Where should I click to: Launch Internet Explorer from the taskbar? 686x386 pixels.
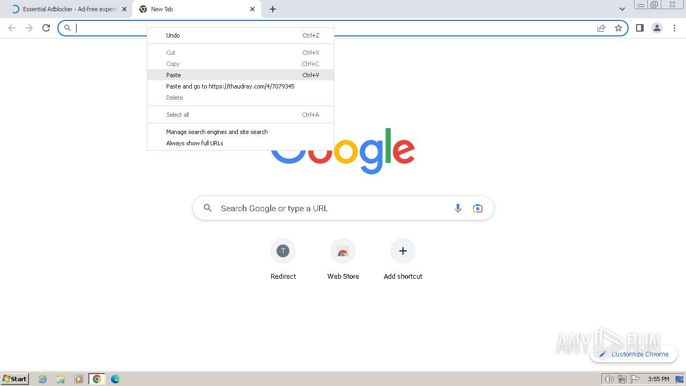coord(43,379)
